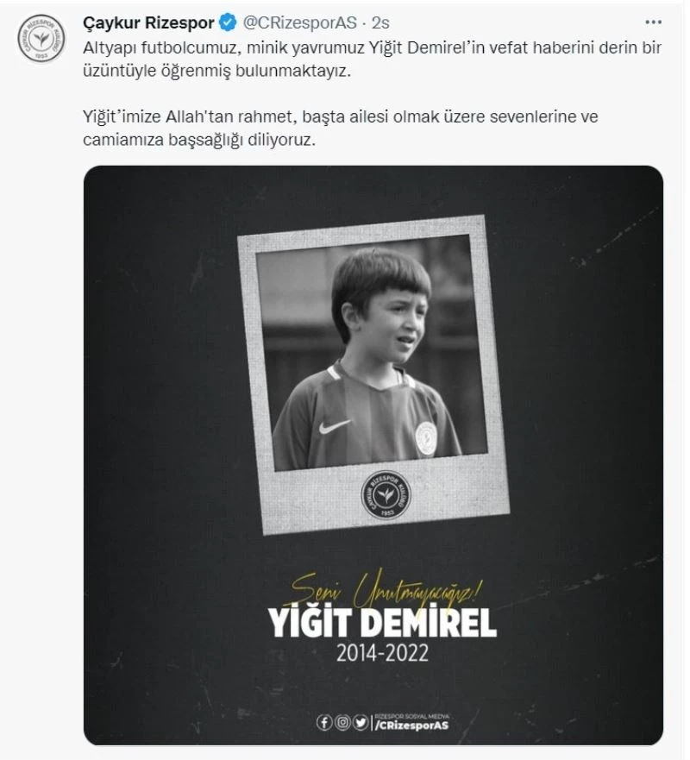This screenshot has width=690, height=760.
Task: Click the paragraph starting with Yiğit'imize Allah'tan
Action: [344, 127]
